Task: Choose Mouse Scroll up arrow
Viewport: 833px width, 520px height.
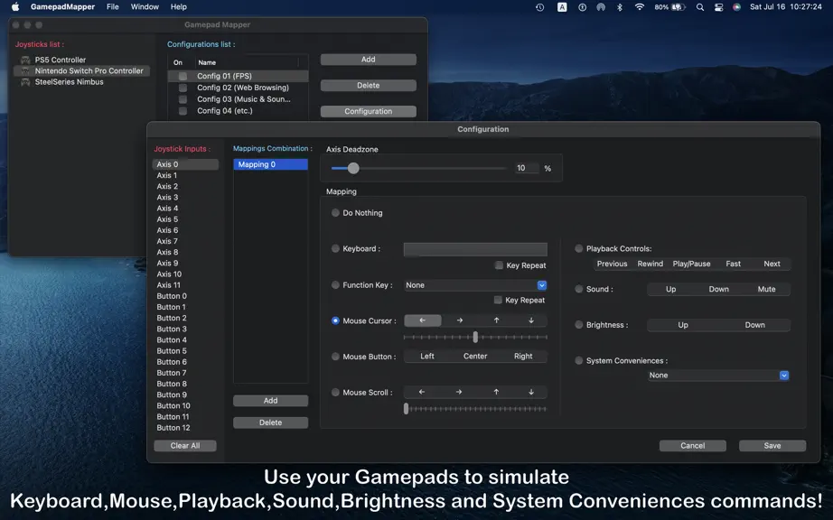Action: (x=496, y=392)
